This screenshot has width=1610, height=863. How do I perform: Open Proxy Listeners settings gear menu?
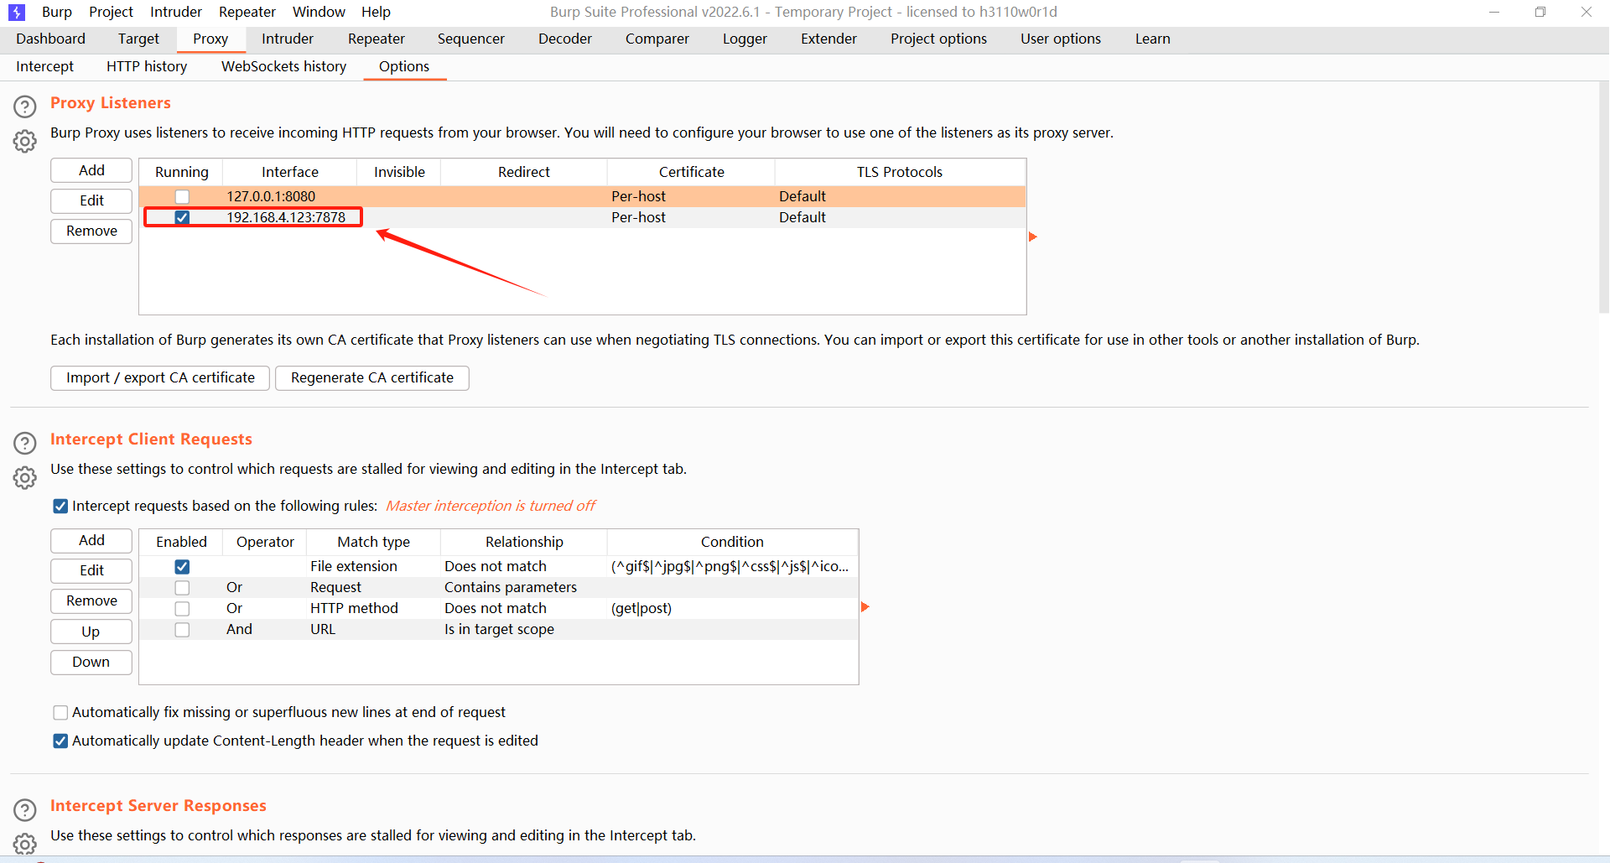(25, 141)
